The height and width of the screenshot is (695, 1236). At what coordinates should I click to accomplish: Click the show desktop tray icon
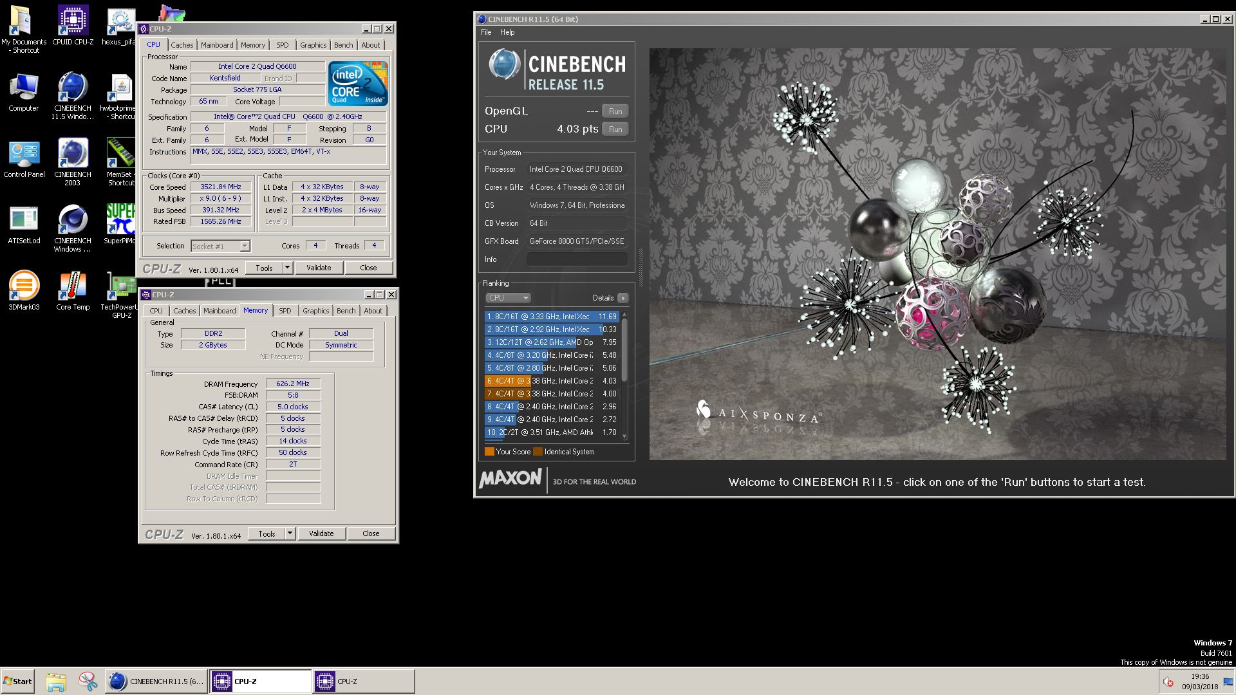(1228, 682)
